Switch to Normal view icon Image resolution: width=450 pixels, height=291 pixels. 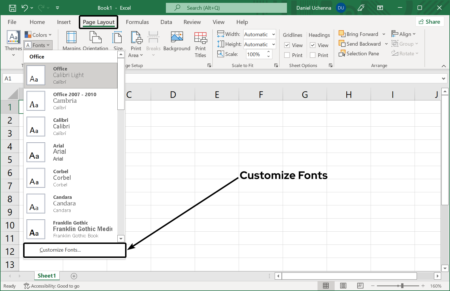[326, 286]
